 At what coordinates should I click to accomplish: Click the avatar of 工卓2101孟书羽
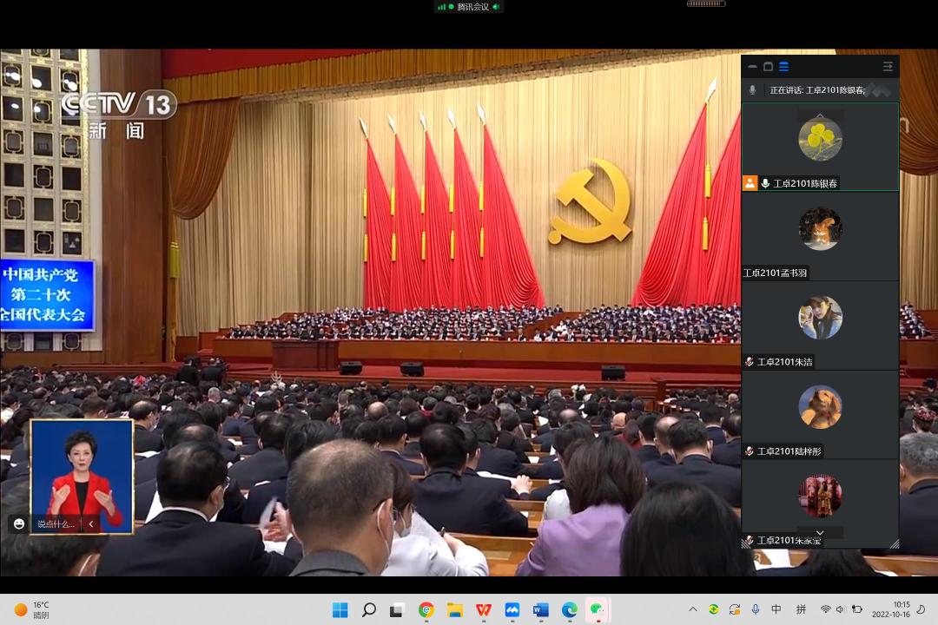(820, 229)
